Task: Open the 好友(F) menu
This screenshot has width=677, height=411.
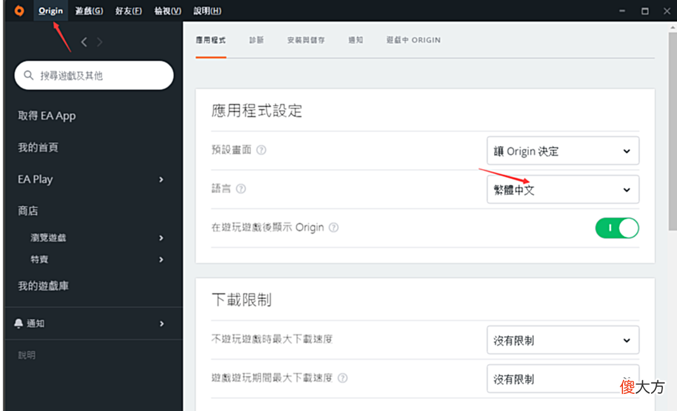Action: click(128, 11)
